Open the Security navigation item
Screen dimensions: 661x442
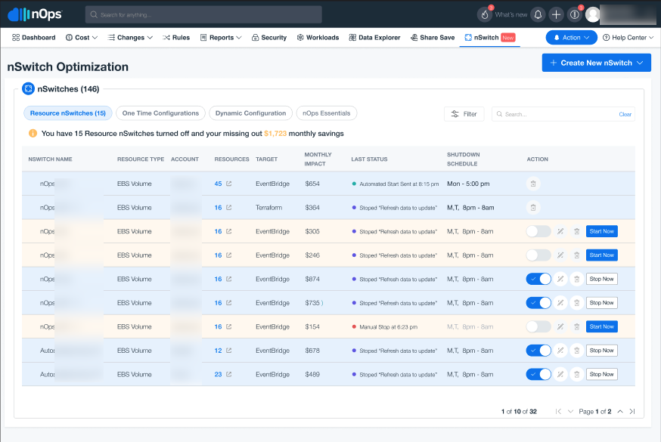[269, 38]
